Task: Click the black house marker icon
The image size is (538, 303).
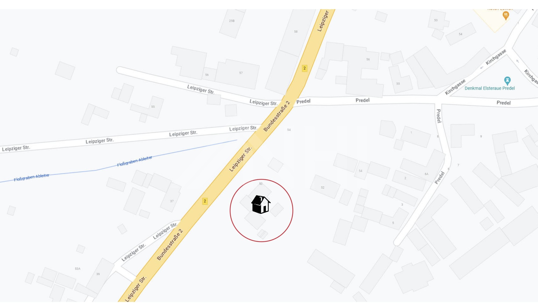Action: [261, 204]
